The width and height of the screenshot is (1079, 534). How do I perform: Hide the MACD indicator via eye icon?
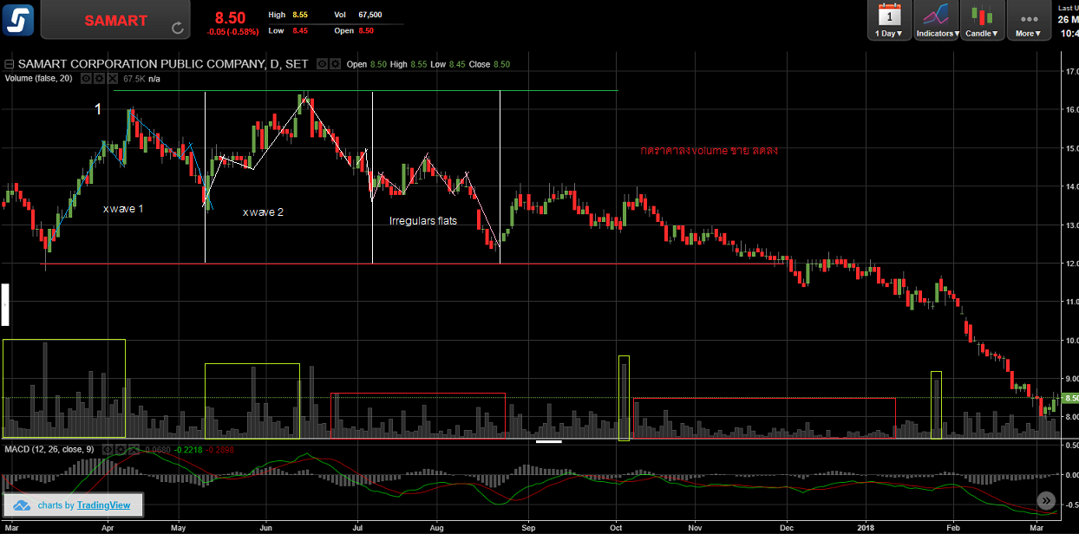pyautogui.click(x=109, y=450)
